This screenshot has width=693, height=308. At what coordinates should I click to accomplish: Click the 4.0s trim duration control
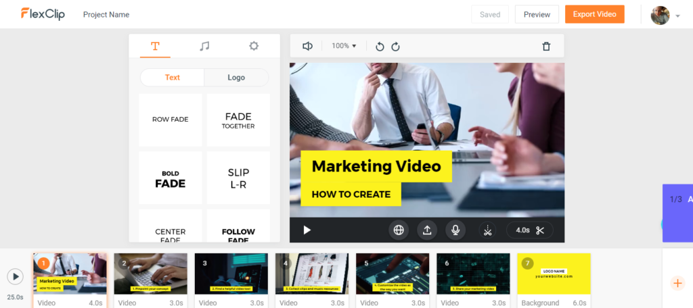[x=530, y=230]
